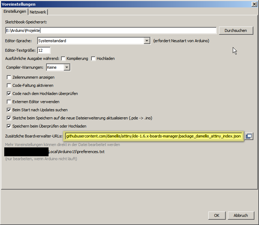Screen dimensions: 259x225
Task: Toggle Externen Editor verwenden checkbox
Action: point(9,102)
